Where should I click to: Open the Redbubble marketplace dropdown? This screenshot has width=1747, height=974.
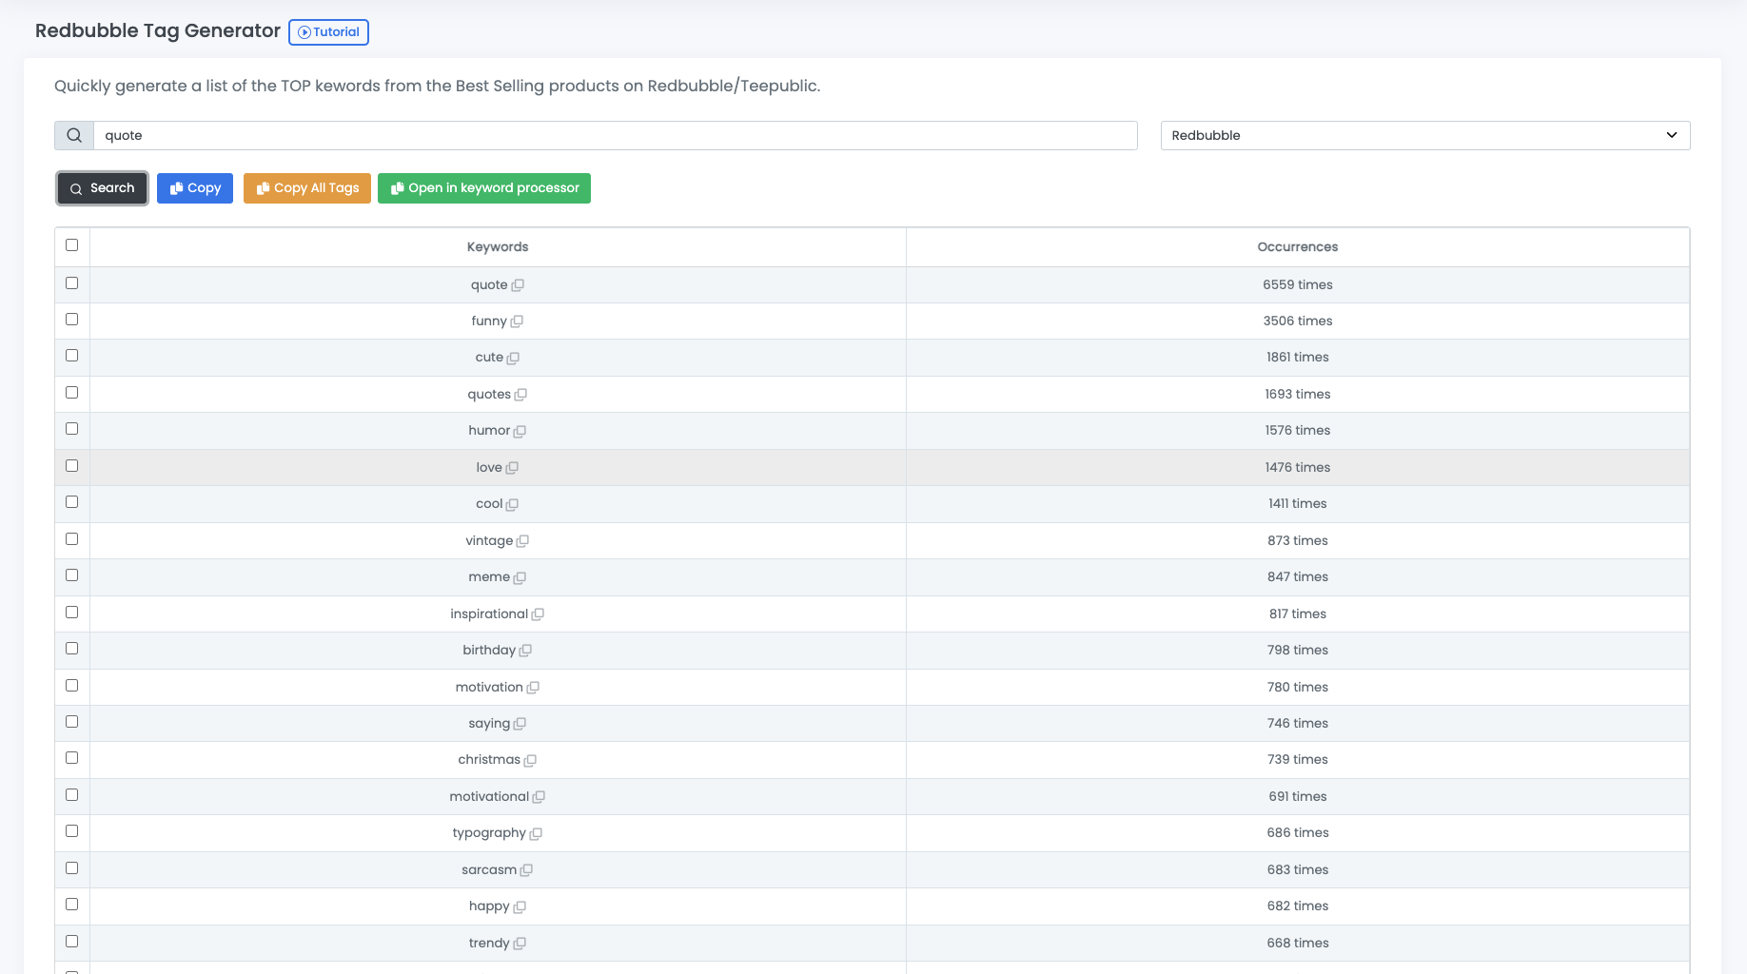pyautogui.click(x=1424, y=135)
